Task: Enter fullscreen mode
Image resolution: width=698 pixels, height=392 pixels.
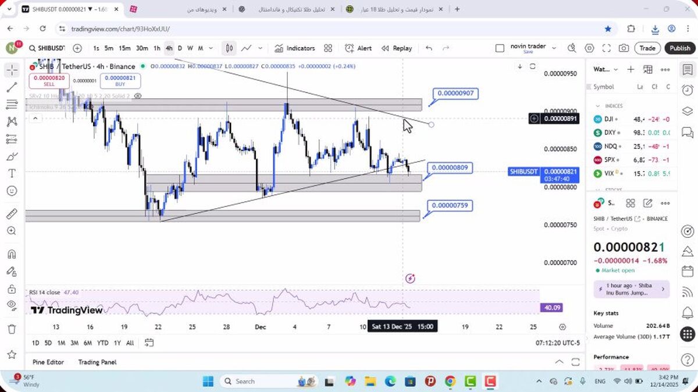Action: coord(607,48)
